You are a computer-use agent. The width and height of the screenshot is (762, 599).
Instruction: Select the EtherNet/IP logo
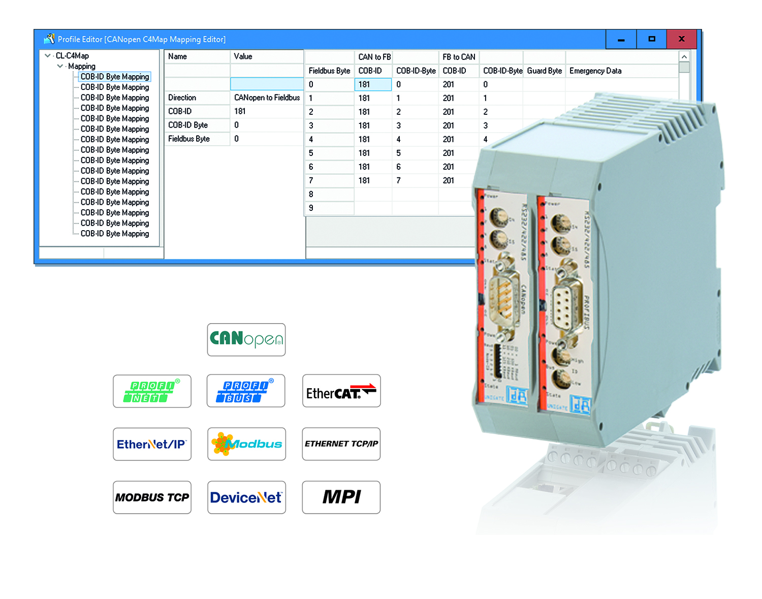pos(152,444)
